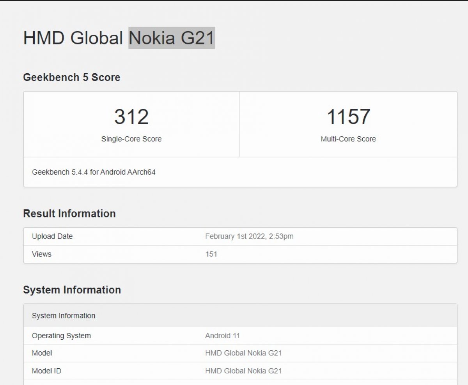Image resolution: width=468 pixels, height=385 pixels.
Task: Click the Result Information section heading
Action: pyautogui.click(x=69, y=214)
